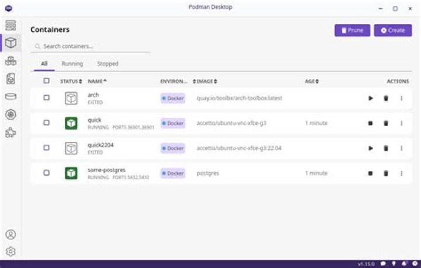Stop the some-postgres container
This screenshot has width=421, height=268.
click(x=370, y=173)
